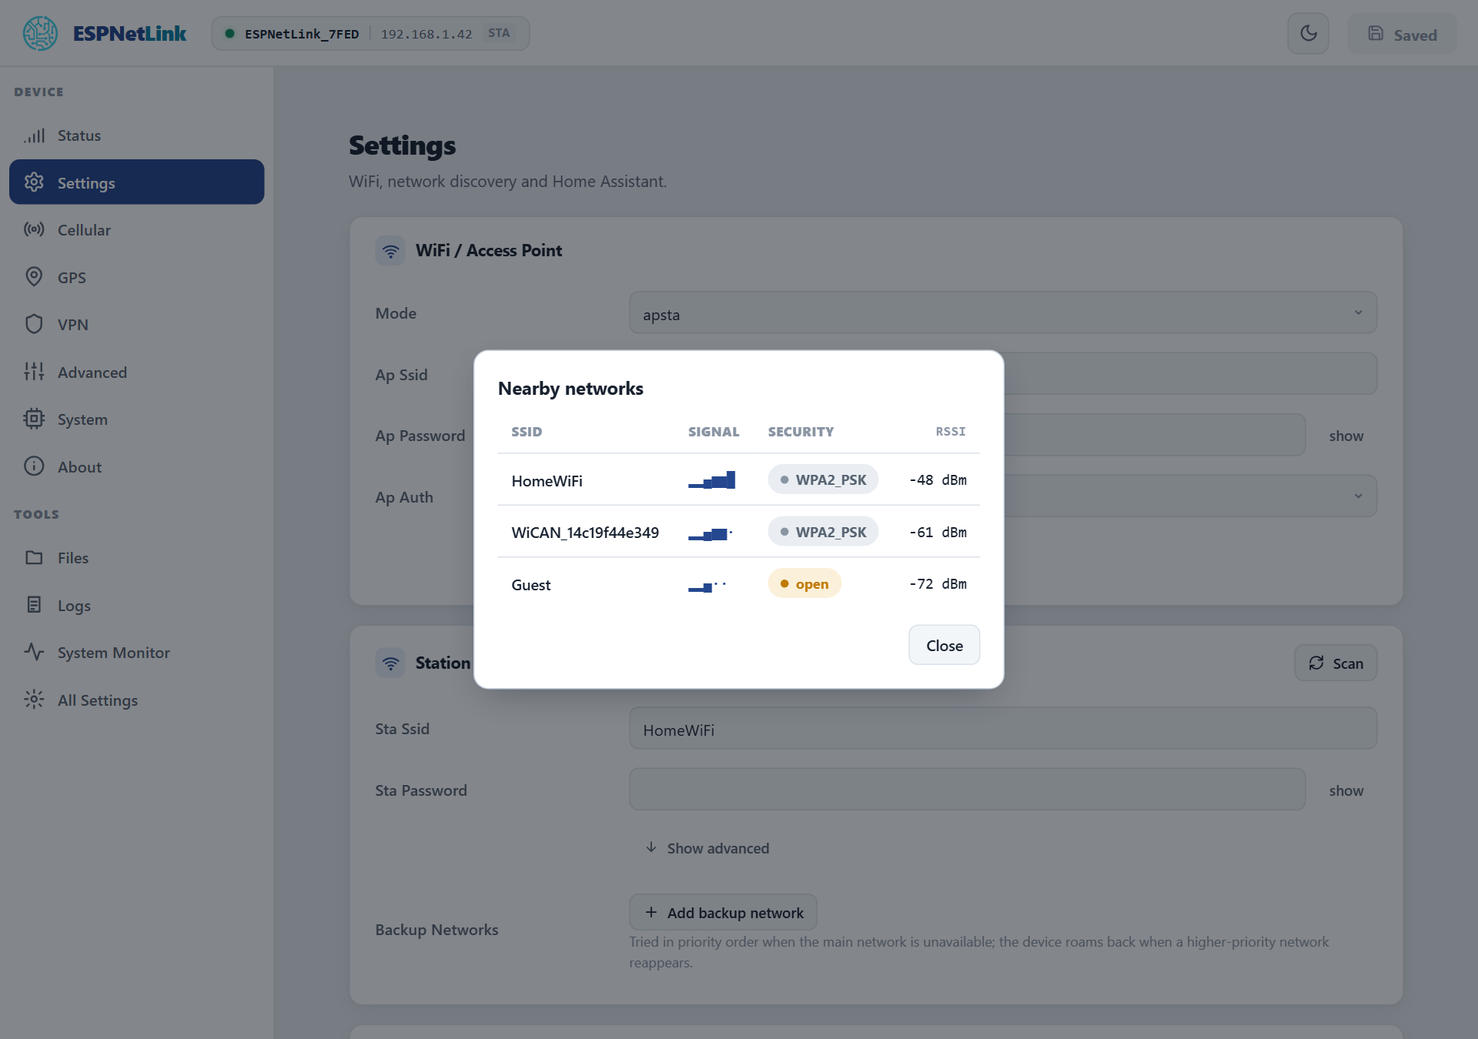Screen dimensions: 1478x1039
Task: Open the GPS page
Action: [136, 277]
